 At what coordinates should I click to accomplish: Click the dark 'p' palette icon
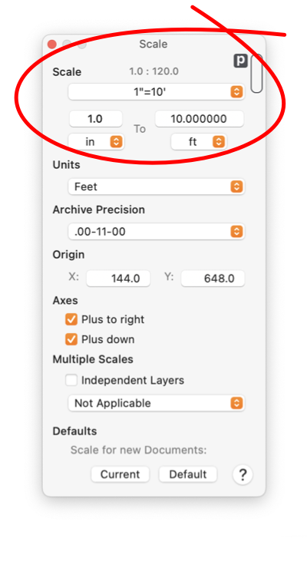coord(240,61)
